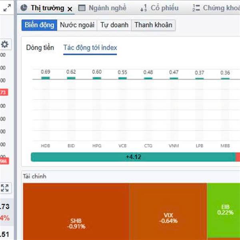Screen dimensions: 240x240
Task: Click the CTG ticker label
Action: click(148, 146)
